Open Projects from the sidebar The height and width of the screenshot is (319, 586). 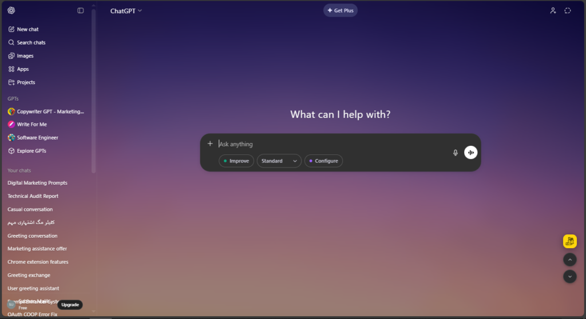pos(26,82)
